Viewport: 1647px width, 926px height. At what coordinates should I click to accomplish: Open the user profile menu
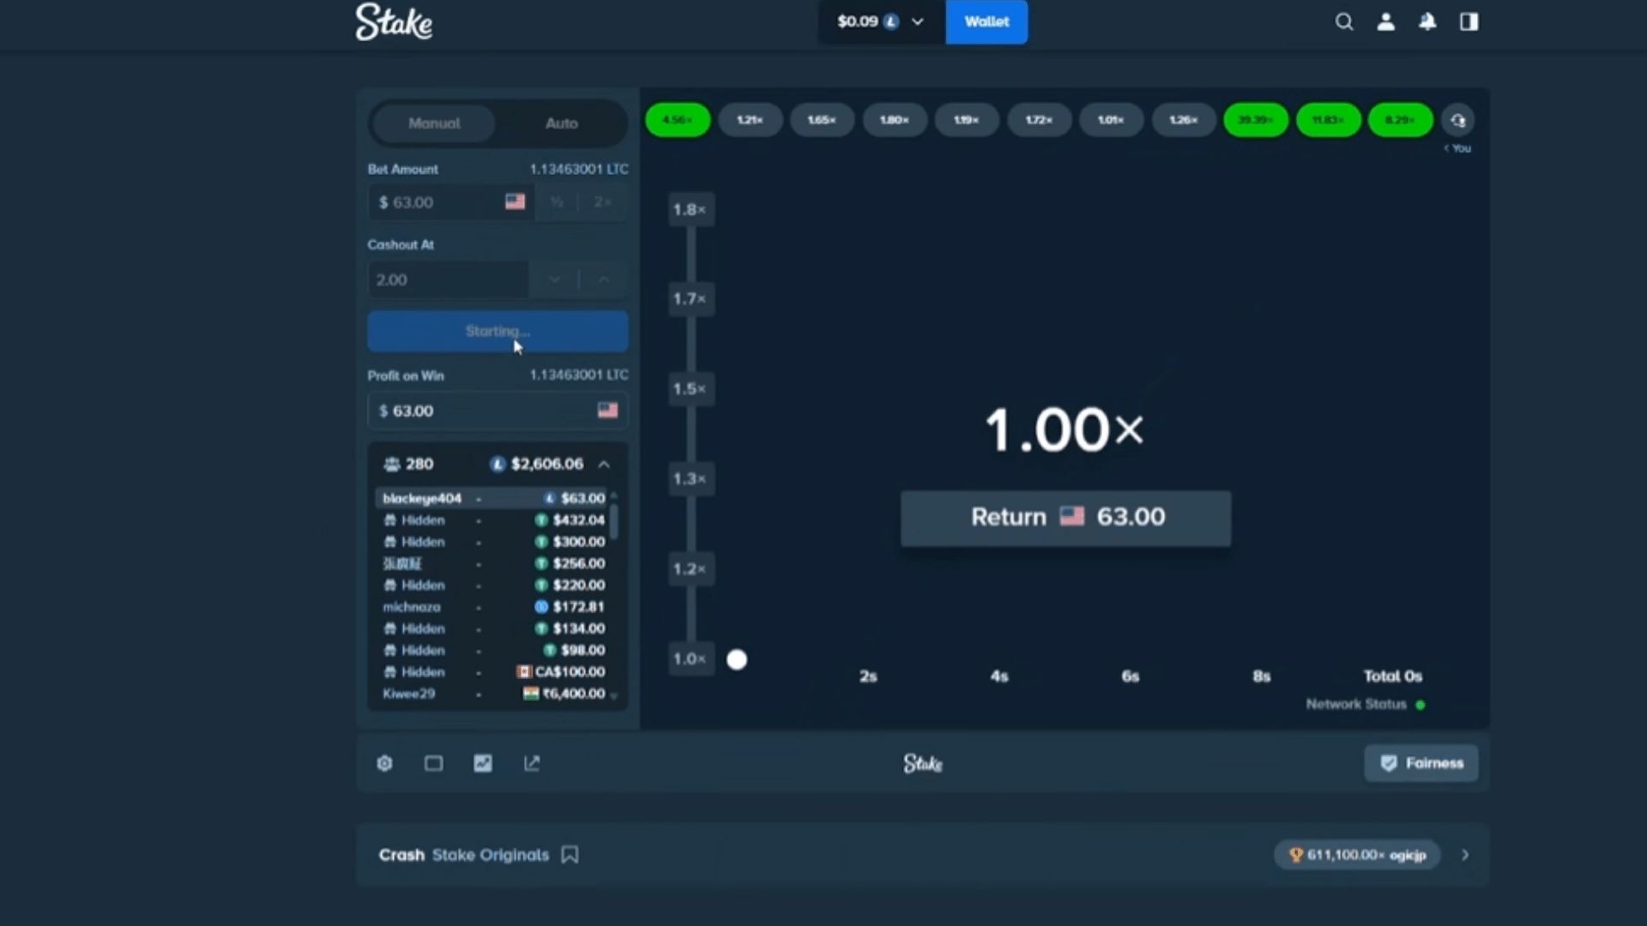pos(1385,21)
